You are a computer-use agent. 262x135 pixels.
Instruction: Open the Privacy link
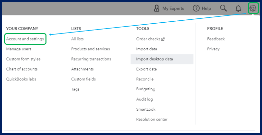[x=213, y=49]
